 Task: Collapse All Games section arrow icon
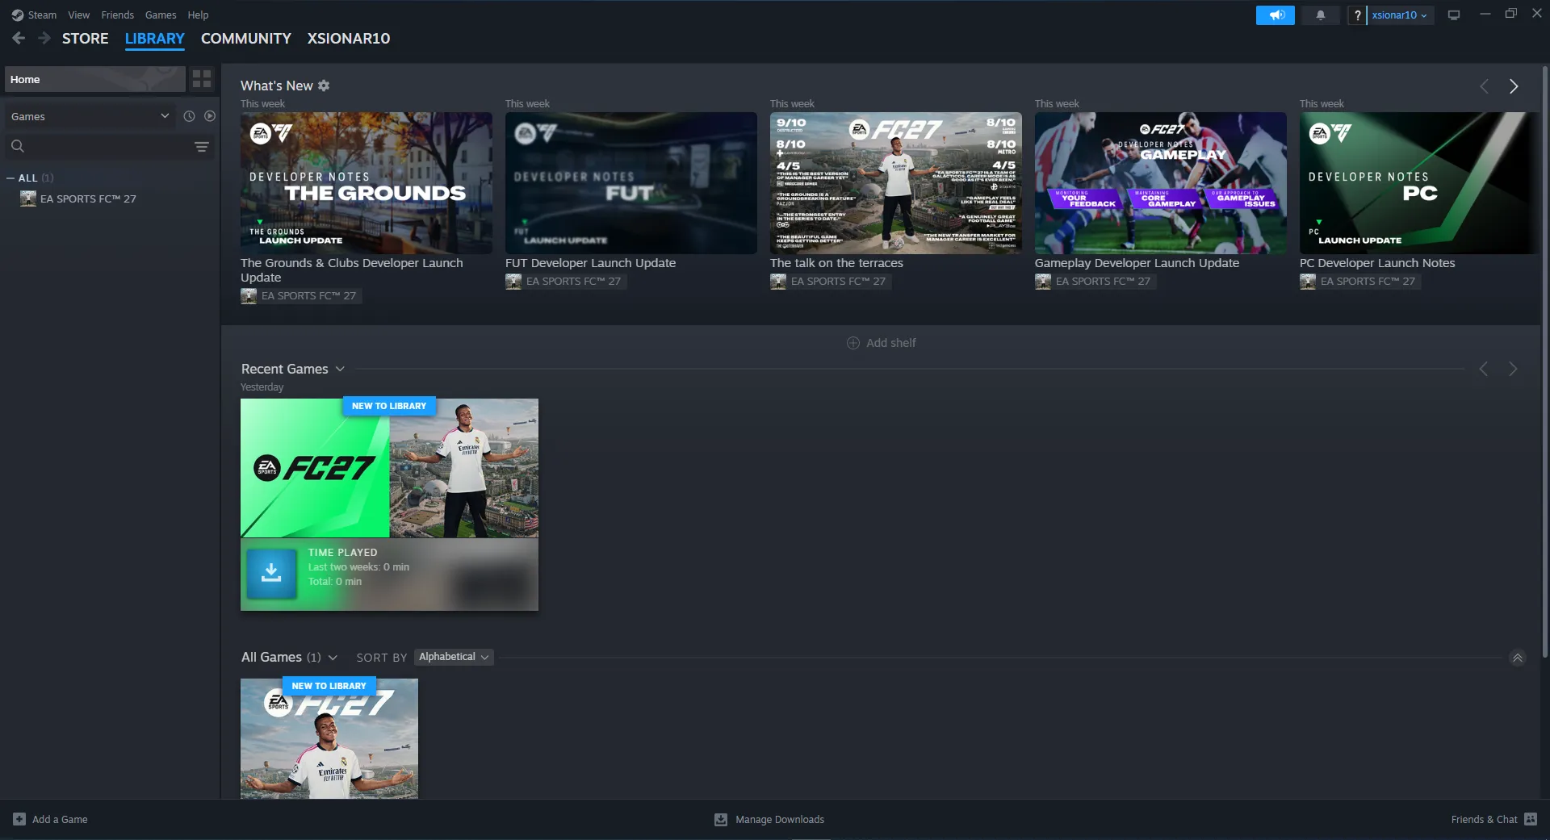1518,658
